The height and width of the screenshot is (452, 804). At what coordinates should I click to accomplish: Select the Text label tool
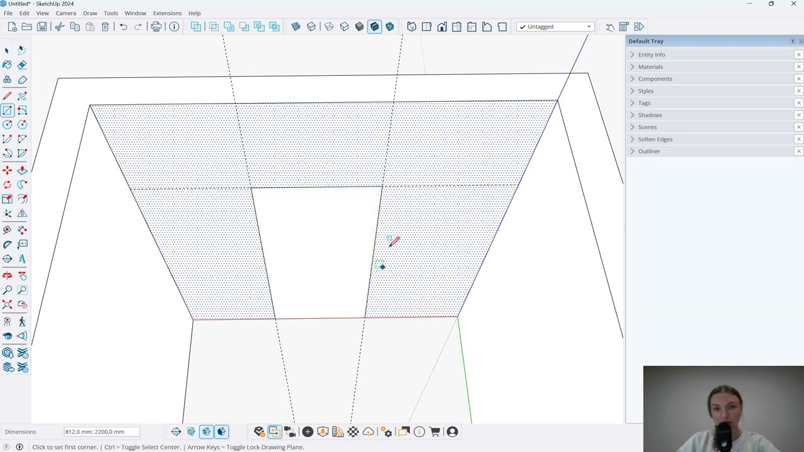[22, 244]
